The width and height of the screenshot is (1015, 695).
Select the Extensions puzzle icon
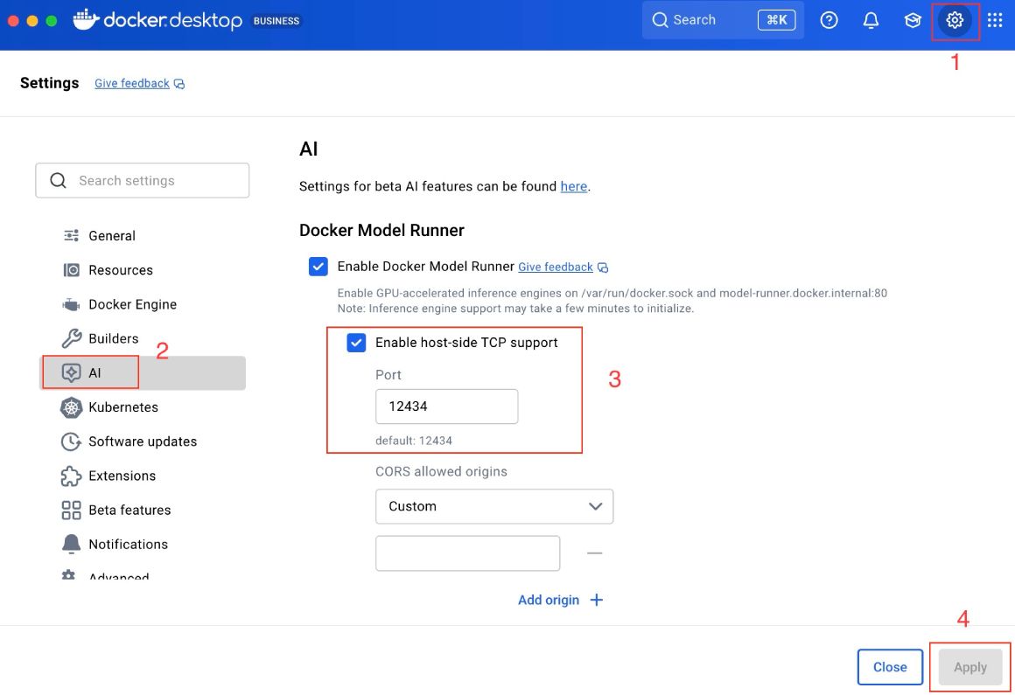70,476
